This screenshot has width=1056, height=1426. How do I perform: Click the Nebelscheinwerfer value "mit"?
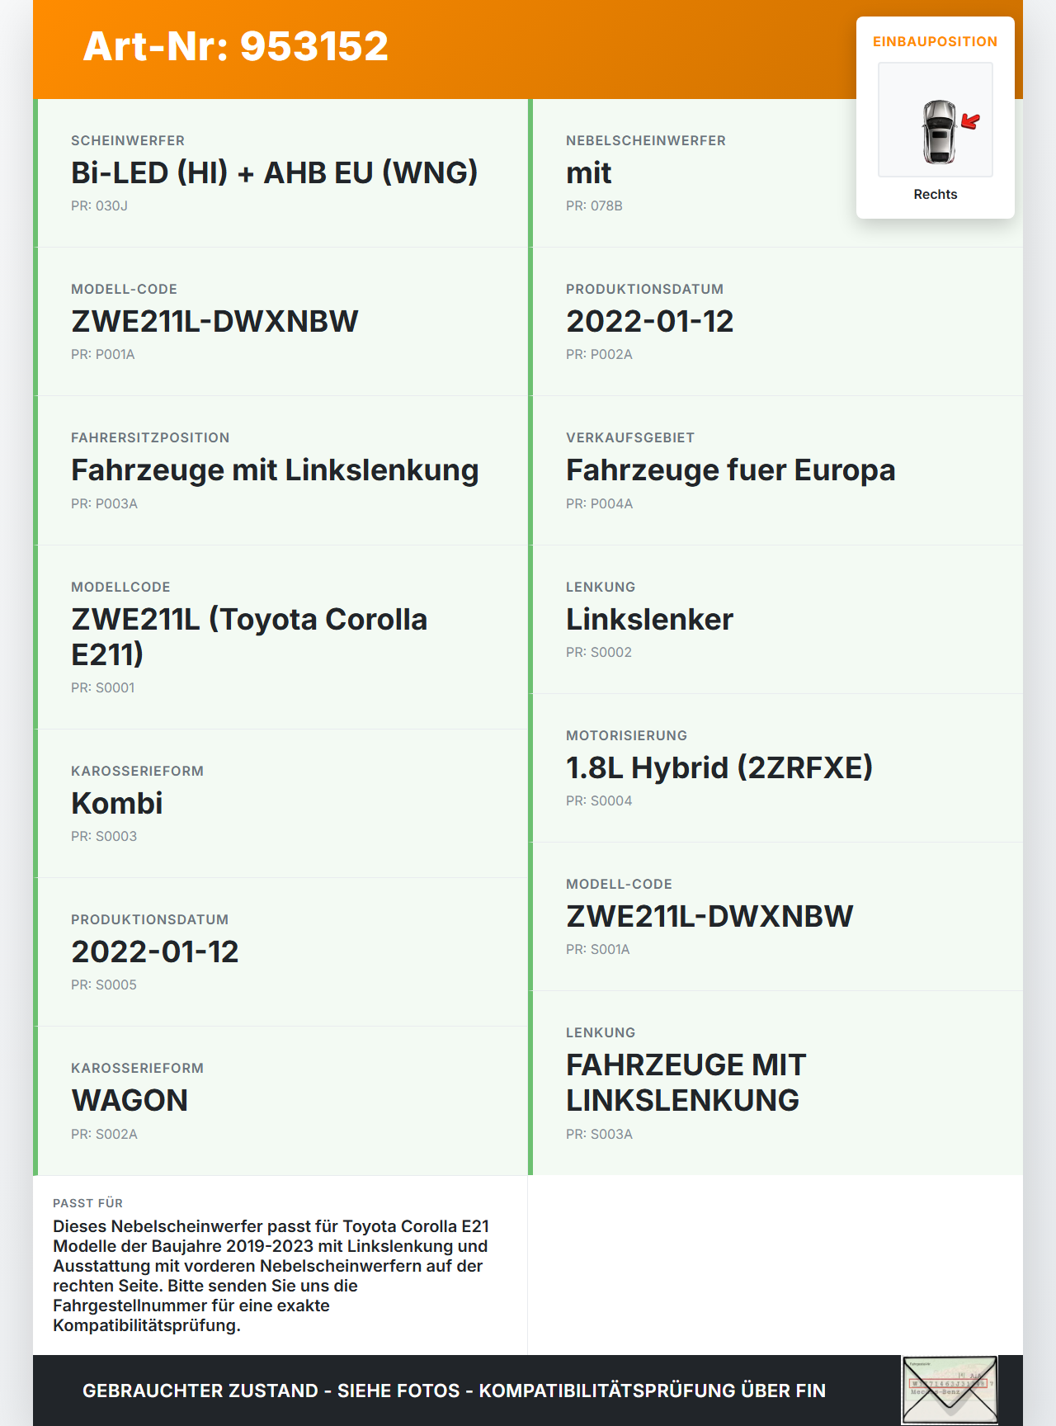tap(588, 173)
